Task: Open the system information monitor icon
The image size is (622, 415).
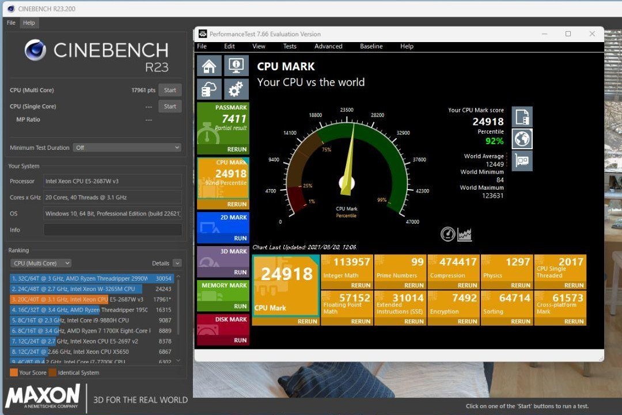Action: pos(236,66)
